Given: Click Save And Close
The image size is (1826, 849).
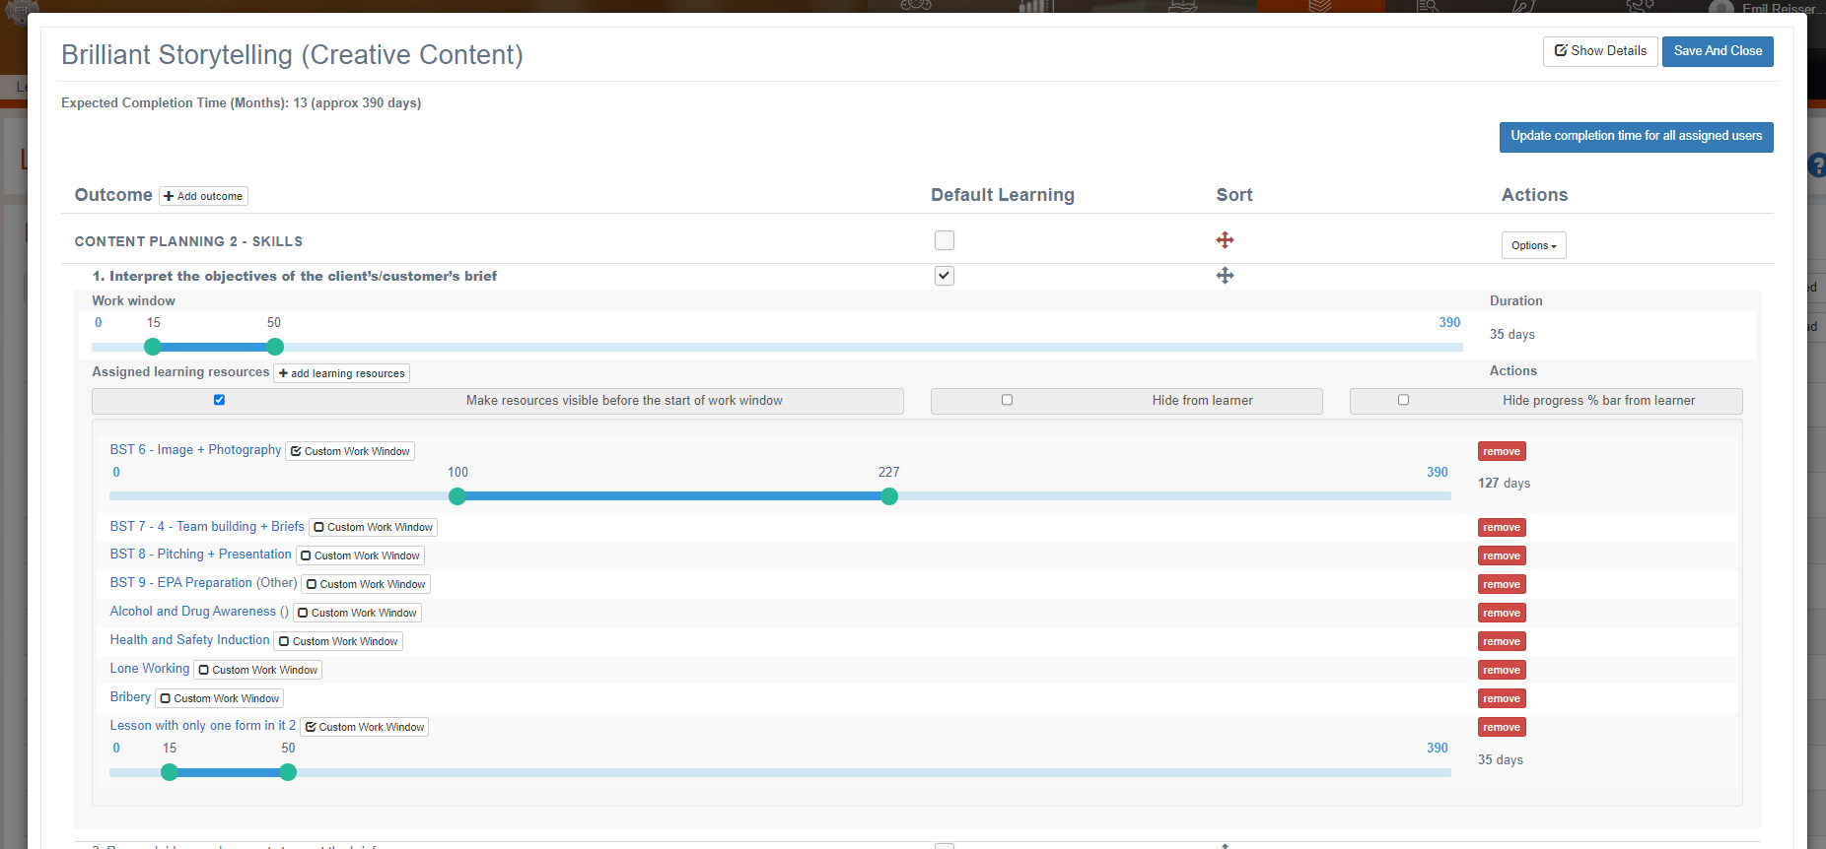Looking at the screenshot, I should (1718, 51).
